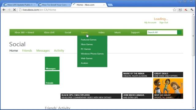This screenshot has height=110, width=196.
Task: Click the extension icon next to the star
Action: tap(180, 10)
